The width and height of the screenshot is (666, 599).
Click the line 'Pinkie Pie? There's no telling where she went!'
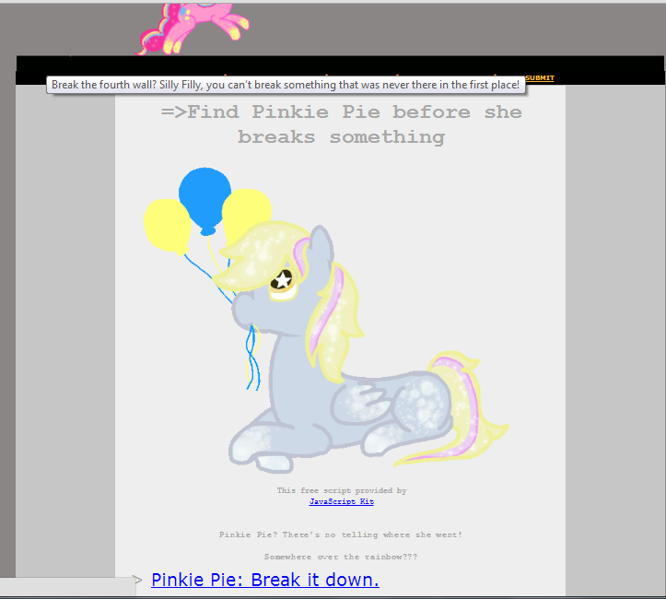click(341, 534)
